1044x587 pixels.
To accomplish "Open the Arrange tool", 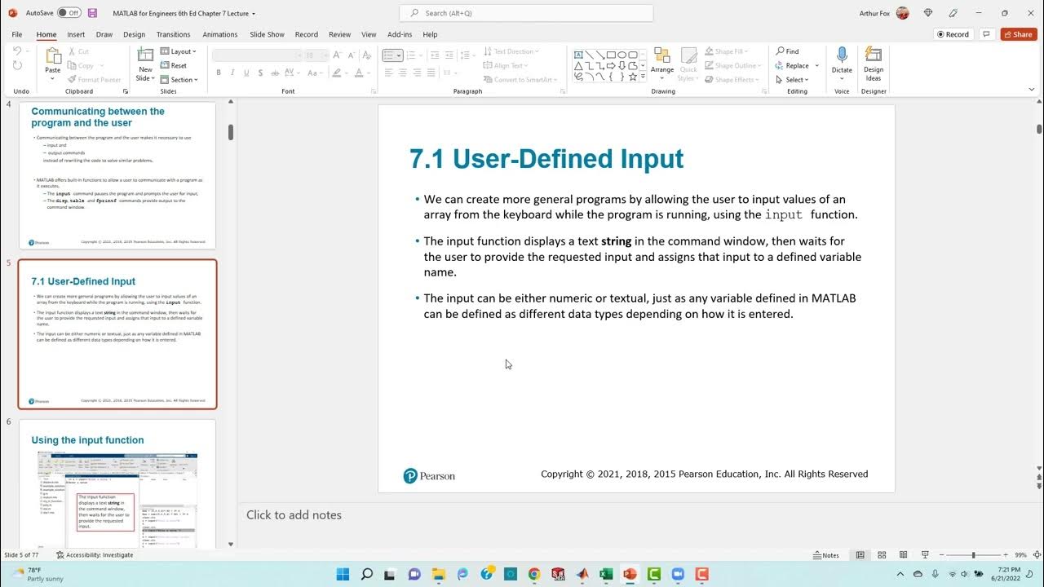I will coord(662,60).
